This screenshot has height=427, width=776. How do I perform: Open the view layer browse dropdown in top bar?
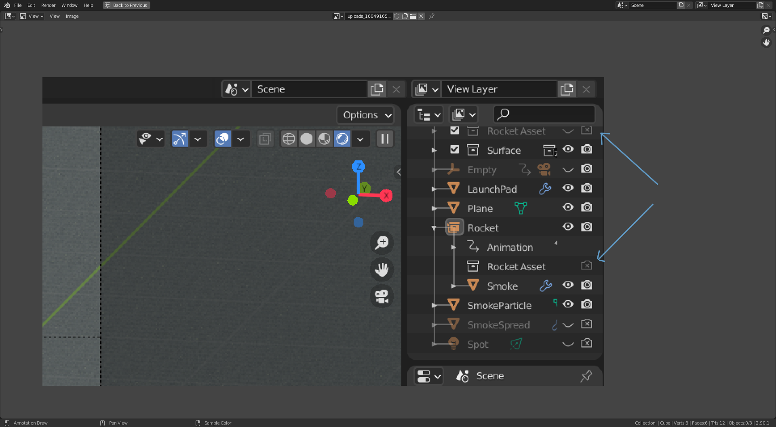pos(702,5)
